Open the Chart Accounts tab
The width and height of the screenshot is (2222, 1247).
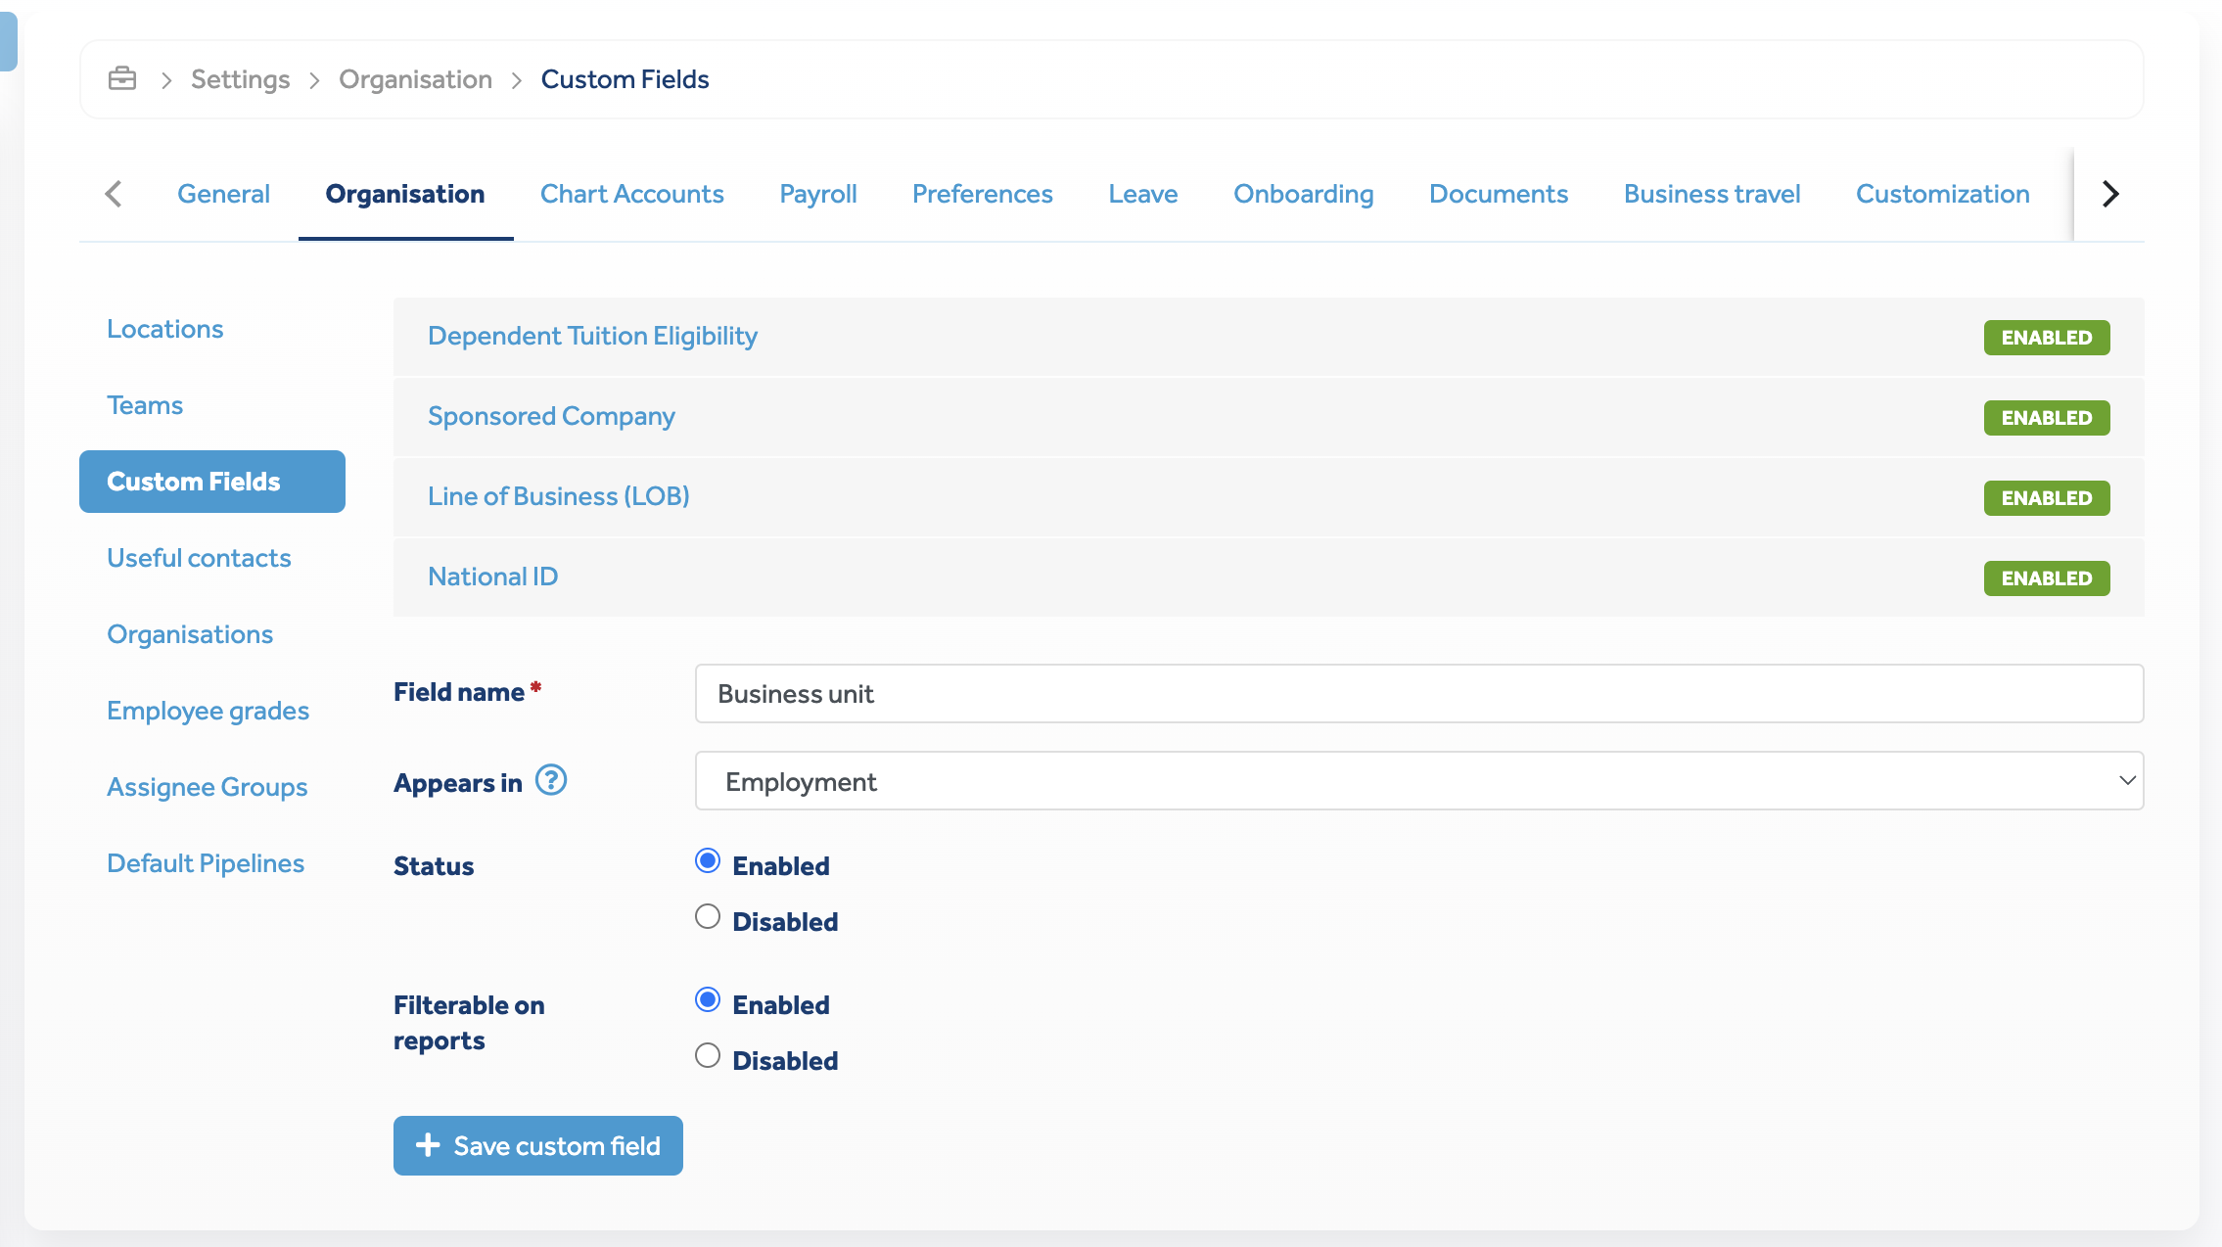coord(631,194)
